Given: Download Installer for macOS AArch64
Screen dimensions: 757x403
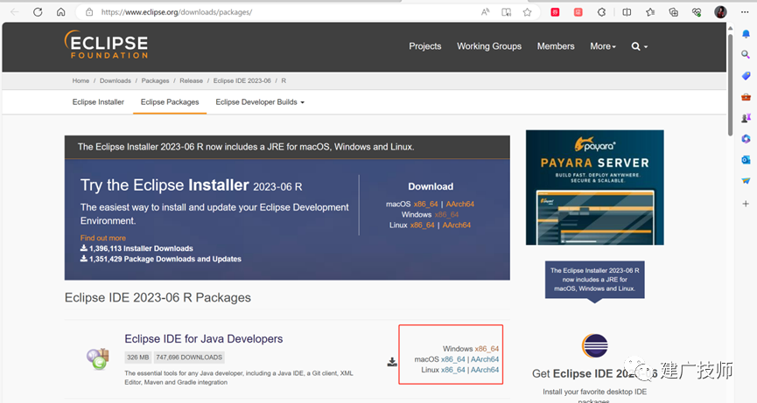Looking at the screenshot, I should [459, 205].
